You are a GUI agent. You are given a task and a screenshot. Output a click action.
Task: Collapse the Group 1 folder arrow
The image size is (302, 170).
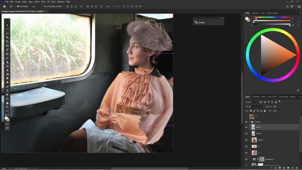250,122
